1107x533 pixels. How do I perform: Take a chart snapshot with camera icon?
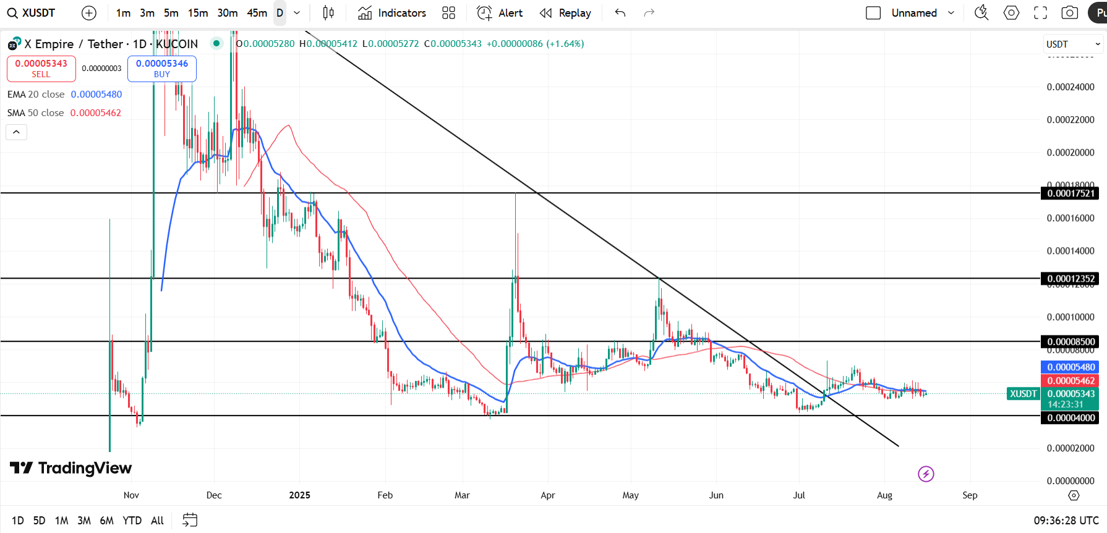click(1070, 13)
